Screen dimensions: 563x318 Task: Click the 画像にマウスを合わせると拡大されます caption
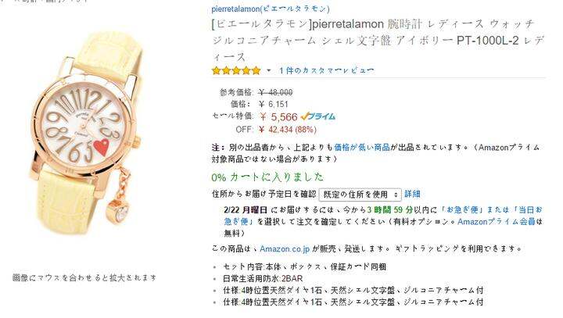[x=84, y=278]
